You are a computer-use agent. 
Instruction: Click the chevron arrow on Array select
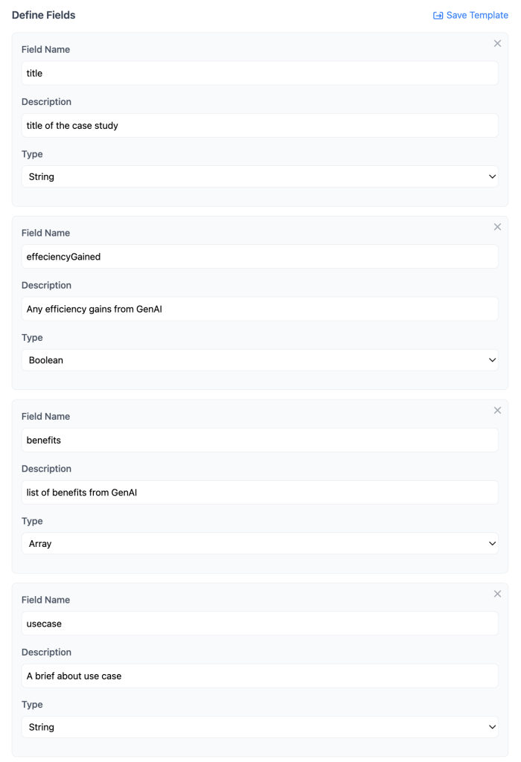tap(492, 544)
